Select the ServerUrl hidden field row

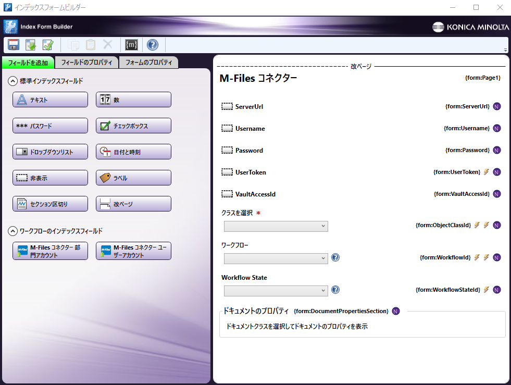pyautogui.click(x=361, y=107)
